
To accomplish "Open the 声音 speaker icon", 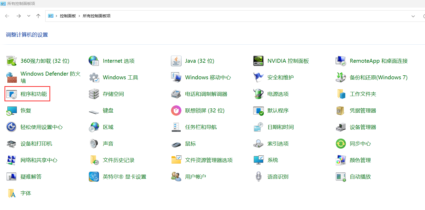I will (x=94, y=144).
